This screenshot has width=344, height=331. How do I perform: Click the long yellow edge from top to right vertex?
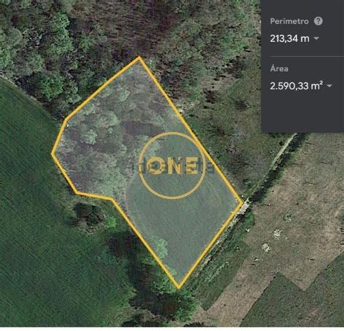(191, 131)
